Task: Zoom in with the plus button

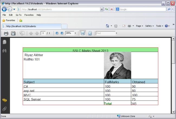Action: (x=62, y=33)
